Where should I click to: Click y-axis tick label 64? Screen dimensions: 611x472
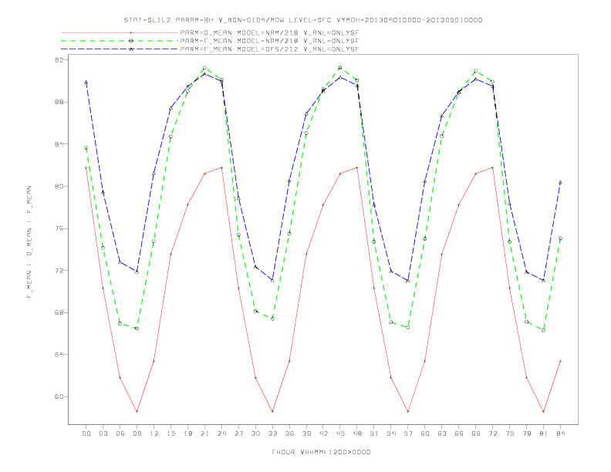pos(59,355)
